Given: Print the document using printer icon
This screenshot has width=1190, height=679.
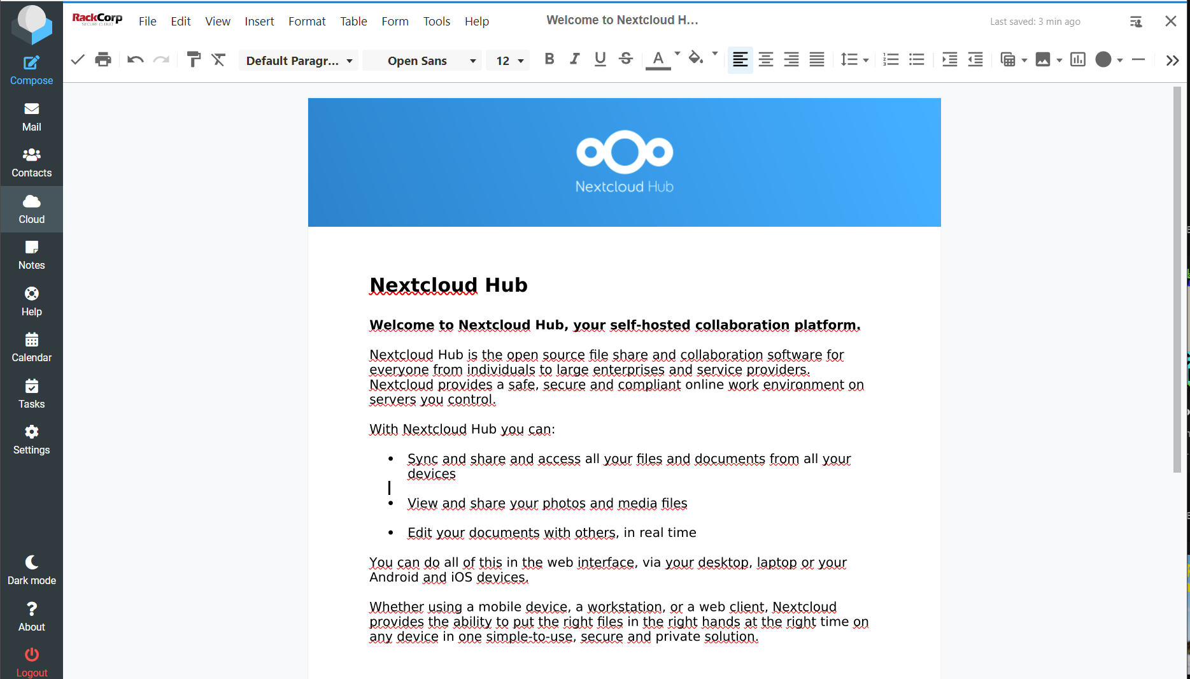Looking at the screenshot, I should (x=103, y=60).
